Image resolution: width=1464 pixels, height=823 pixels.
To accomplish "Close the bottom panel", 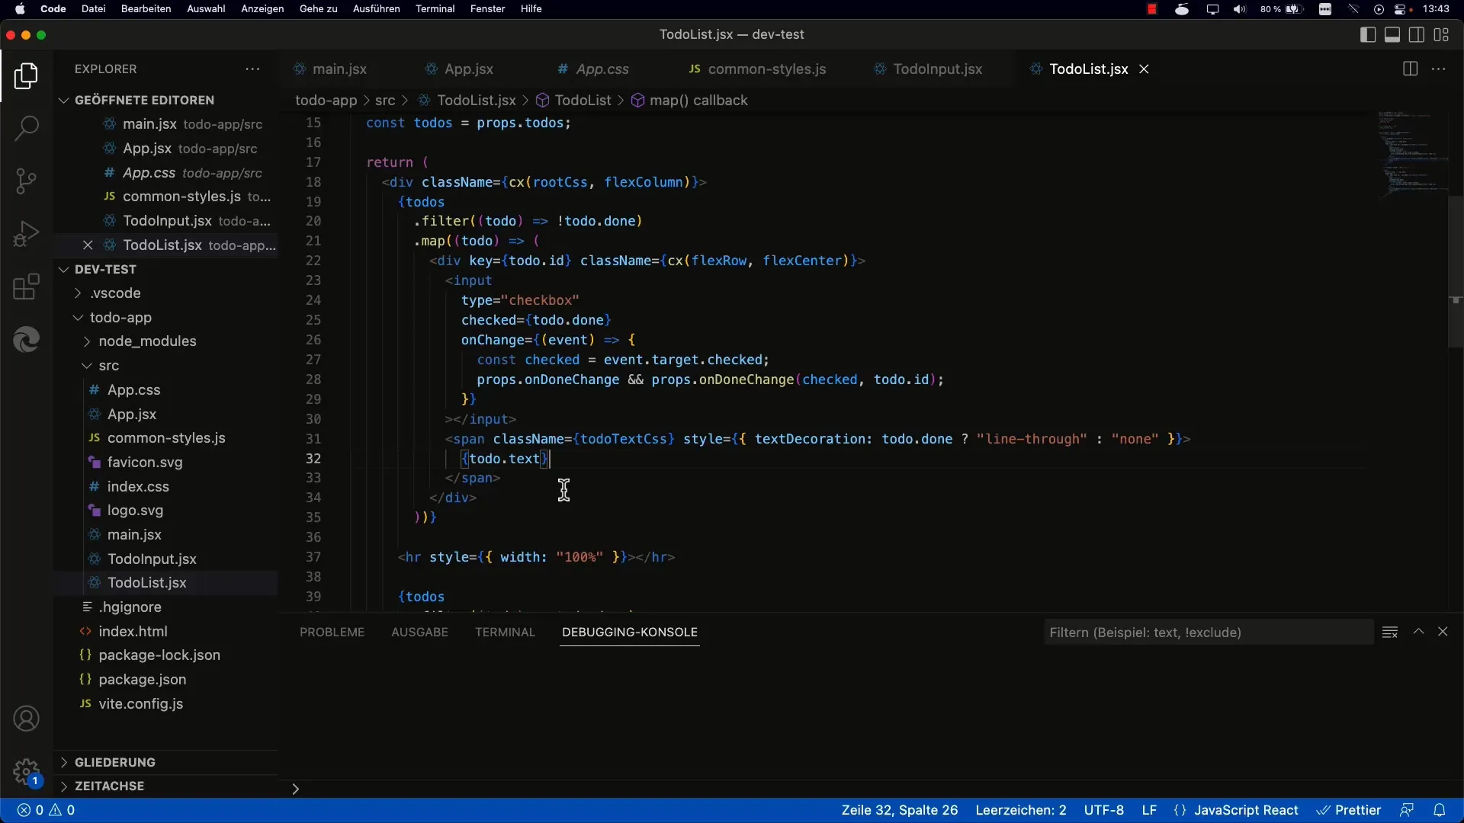I will pos(1443,632).
